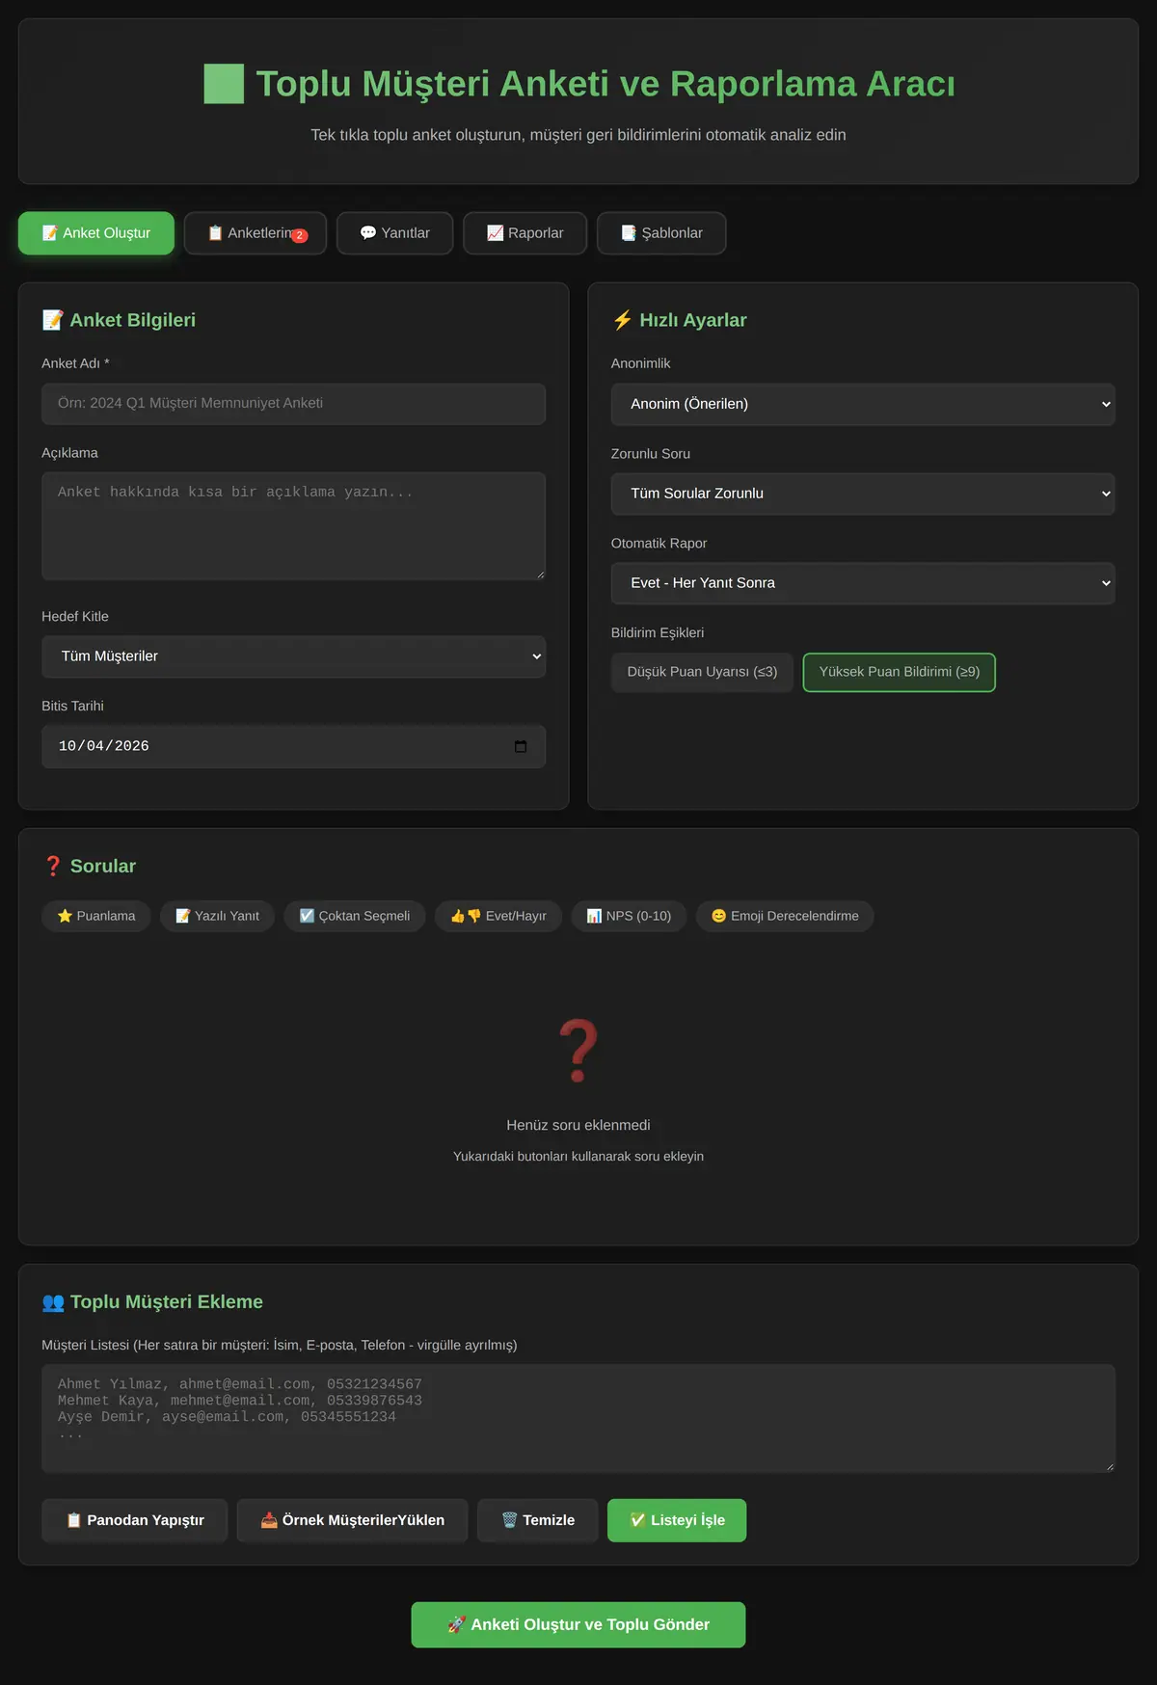Add a Çoktan Seçmeli question

click(x=355, y=916)
